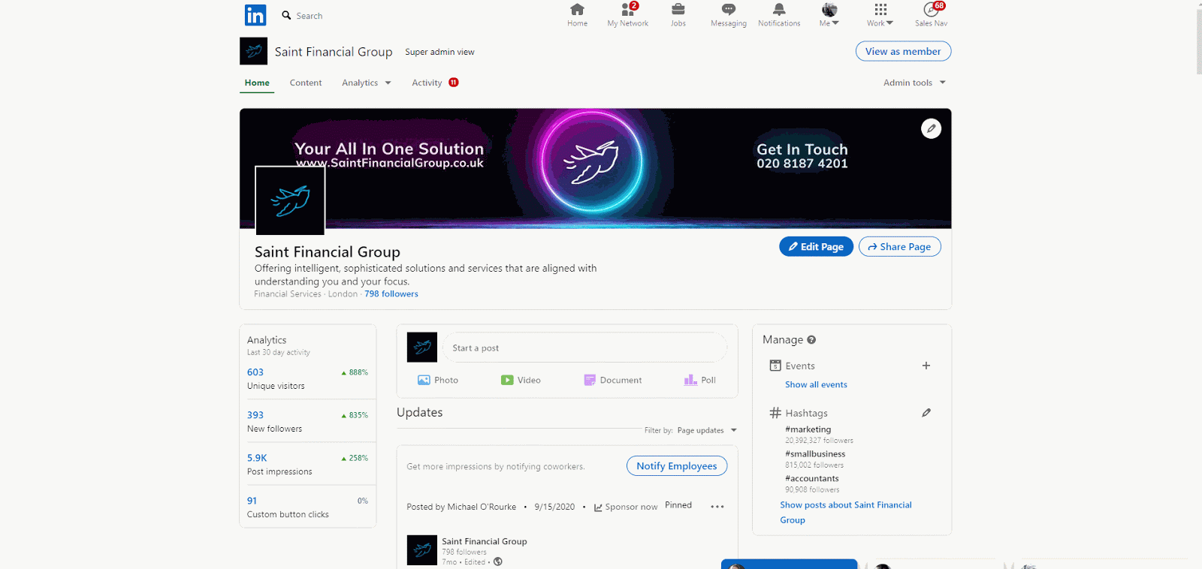Viewport: 1202px width, 569px height.
Task: Go to Jobs briefcase icon
Action: coord(678,15)
